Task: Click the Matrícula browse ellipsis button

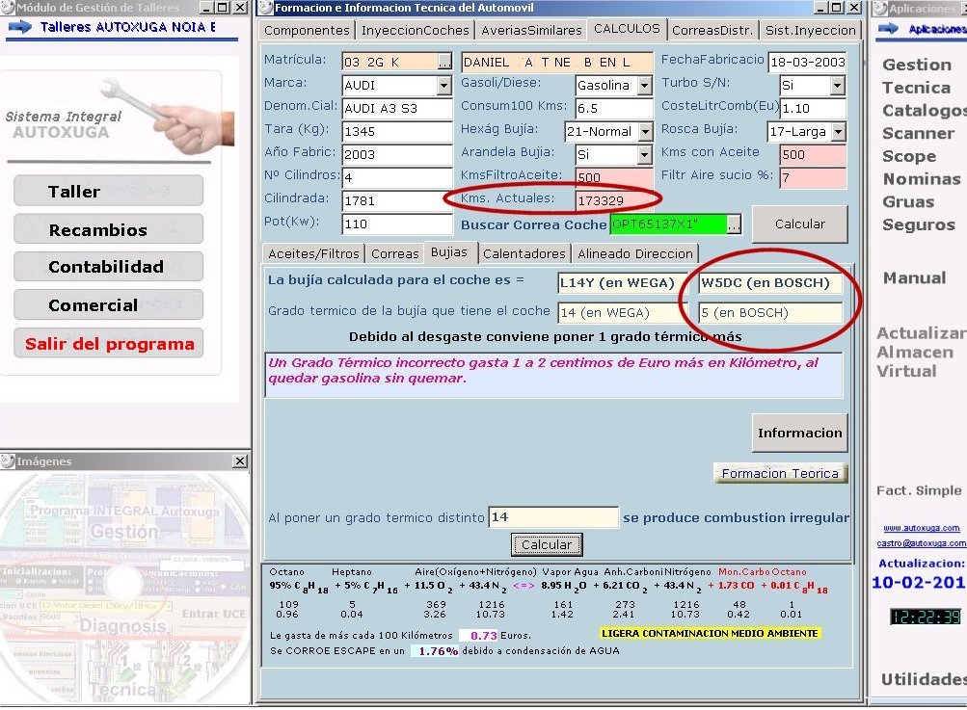Action: pyautogui.click(x=444, y=63)
